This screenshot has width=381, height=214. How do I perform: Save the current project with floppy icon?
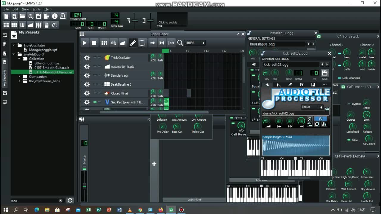[x=38, y=16]
